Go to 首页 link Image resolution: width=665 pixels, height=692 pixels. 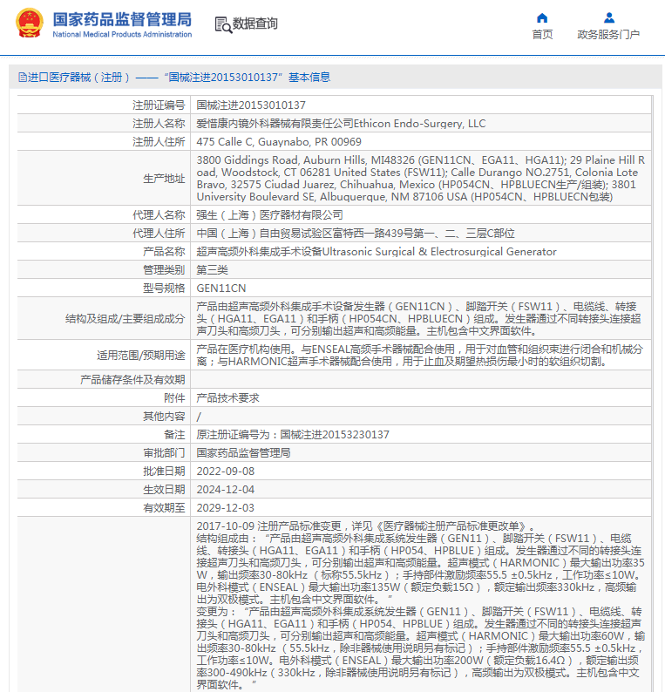pyautogui.click(x=542, y=34)
